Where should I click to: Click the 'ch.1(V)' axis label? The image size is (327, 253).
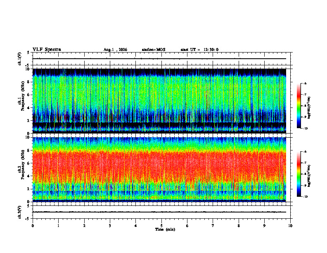20,59
